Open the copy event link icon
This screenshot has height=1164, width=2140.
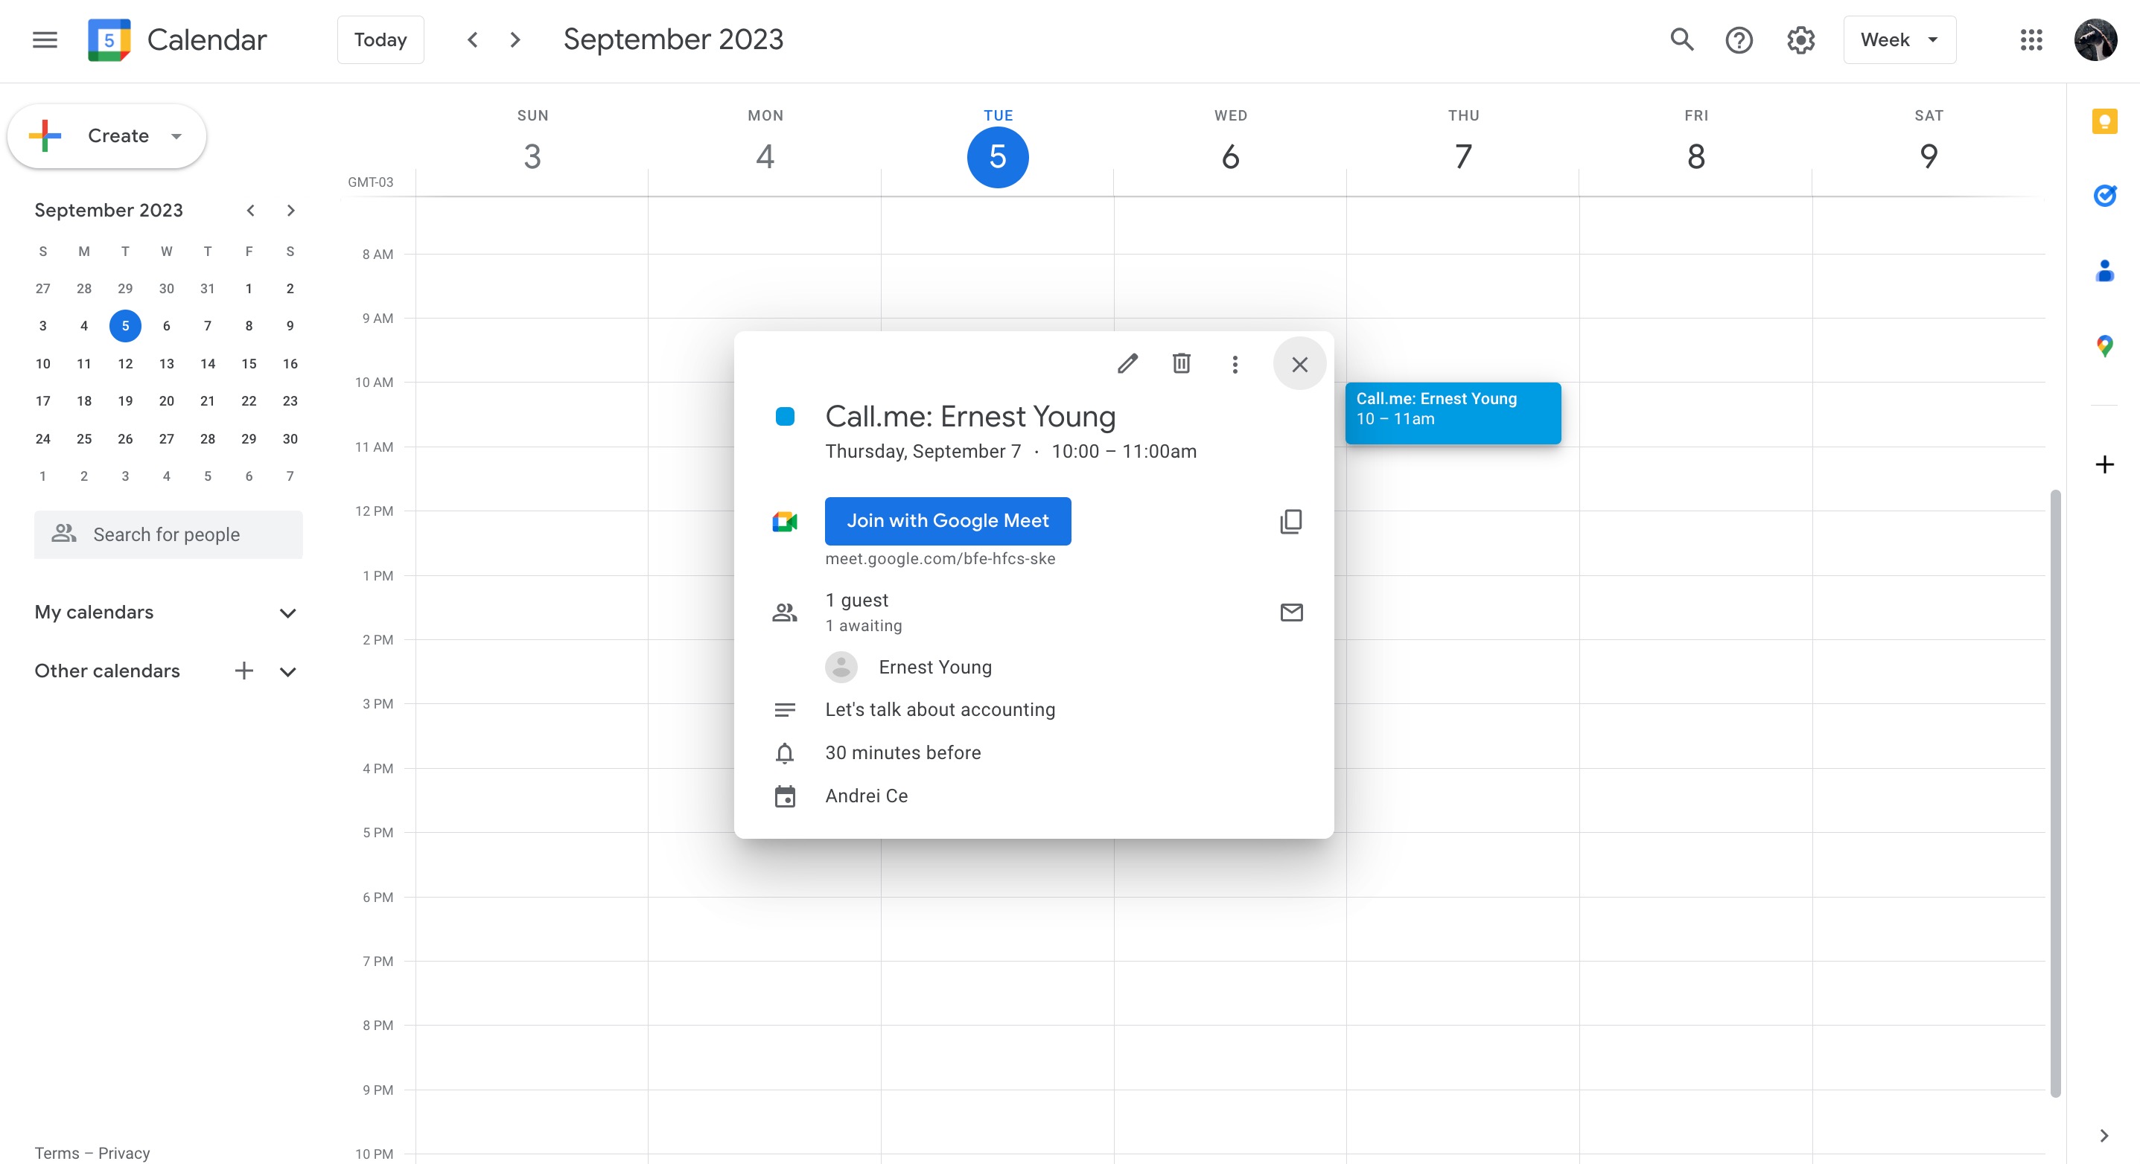1289,520
